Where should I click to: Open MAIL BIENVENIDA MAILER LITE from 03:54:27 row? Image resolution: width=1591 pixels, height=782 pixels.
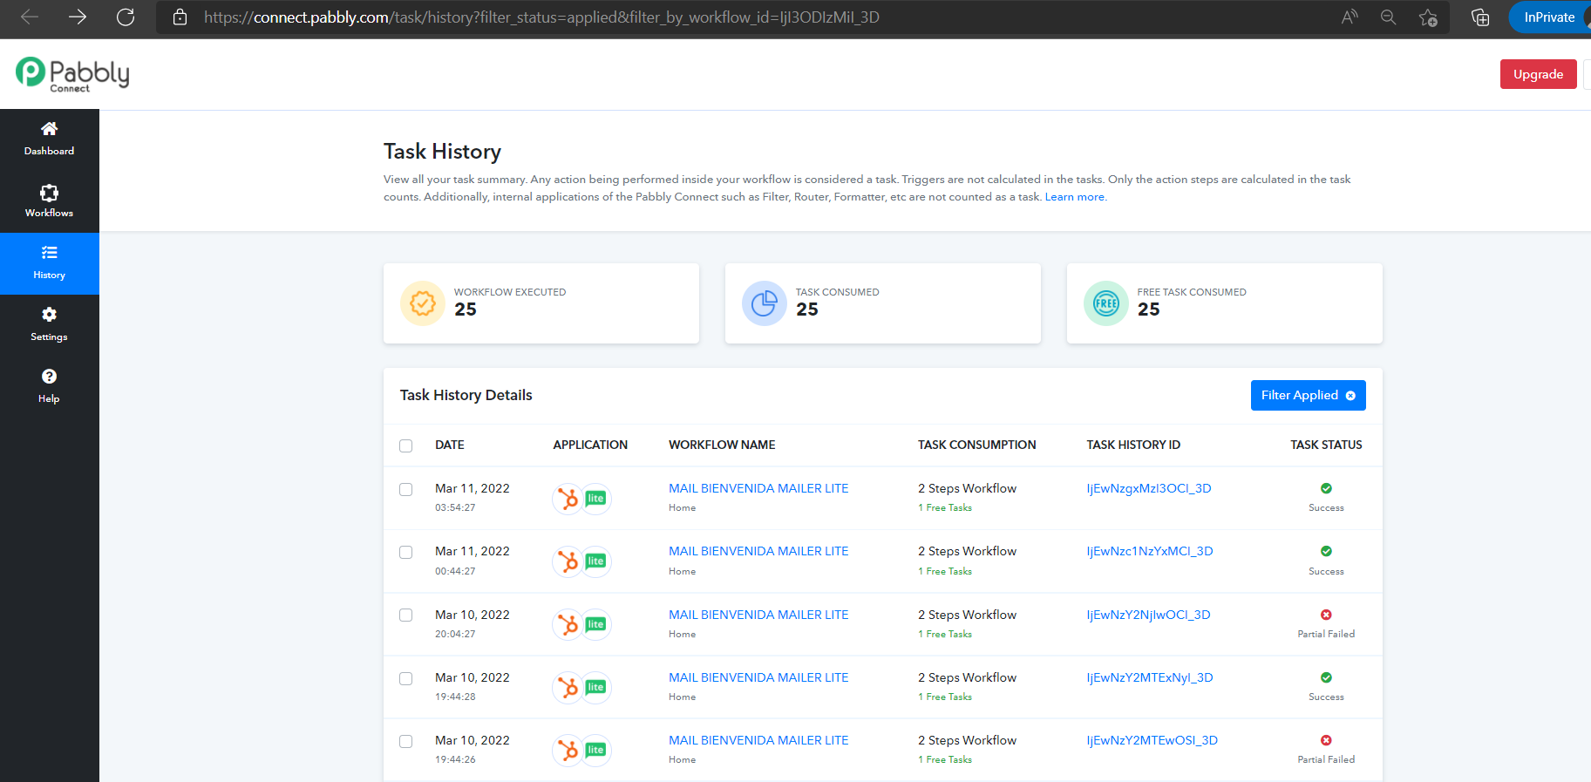758,488
